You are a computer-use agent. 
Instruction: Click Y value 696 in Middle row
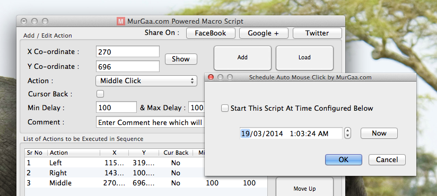point(144,183)
